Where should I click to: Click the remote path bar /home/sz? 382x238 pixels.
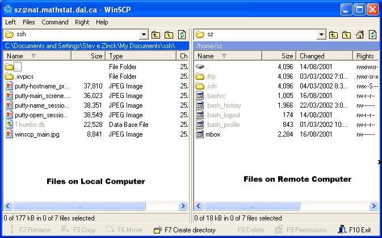286,46
